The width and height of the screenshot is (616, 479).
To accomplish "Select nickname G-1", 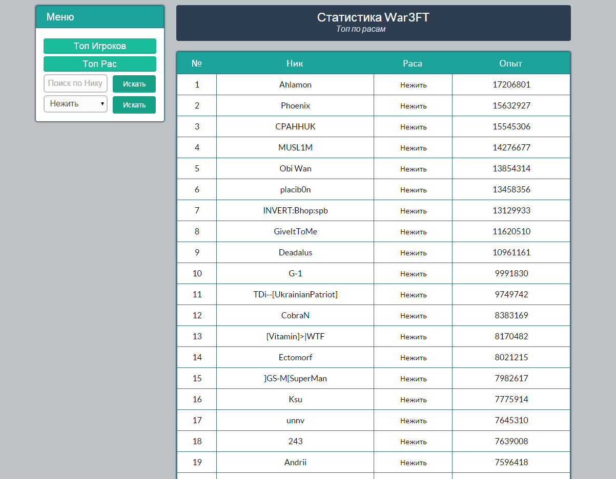I will [x=295, y=274].
